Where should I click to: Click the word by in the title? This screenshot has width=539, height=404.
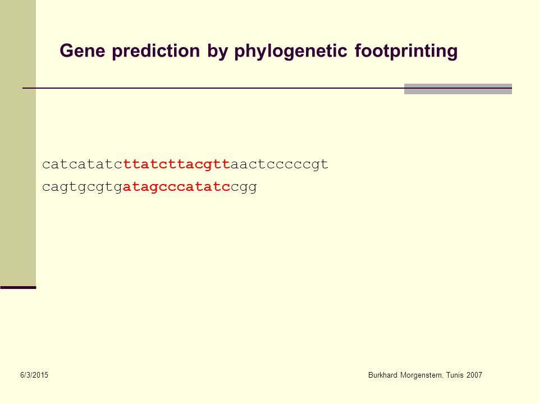(x=217, y=51)
